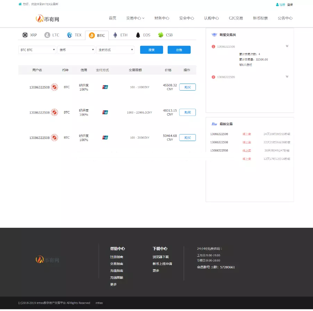This screenshot has width=313, height=311.
Task: Click the 价格 column header
Action: tap(168, 70)
